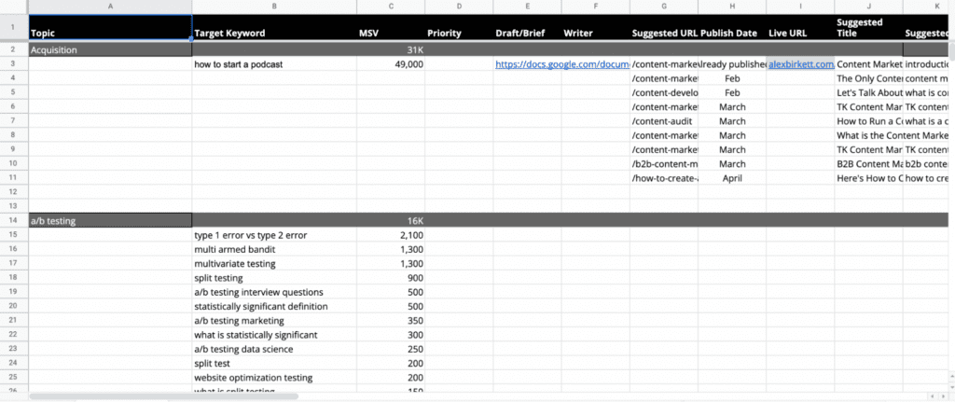Select 'what is statistically significant' cell

point(274,335)
